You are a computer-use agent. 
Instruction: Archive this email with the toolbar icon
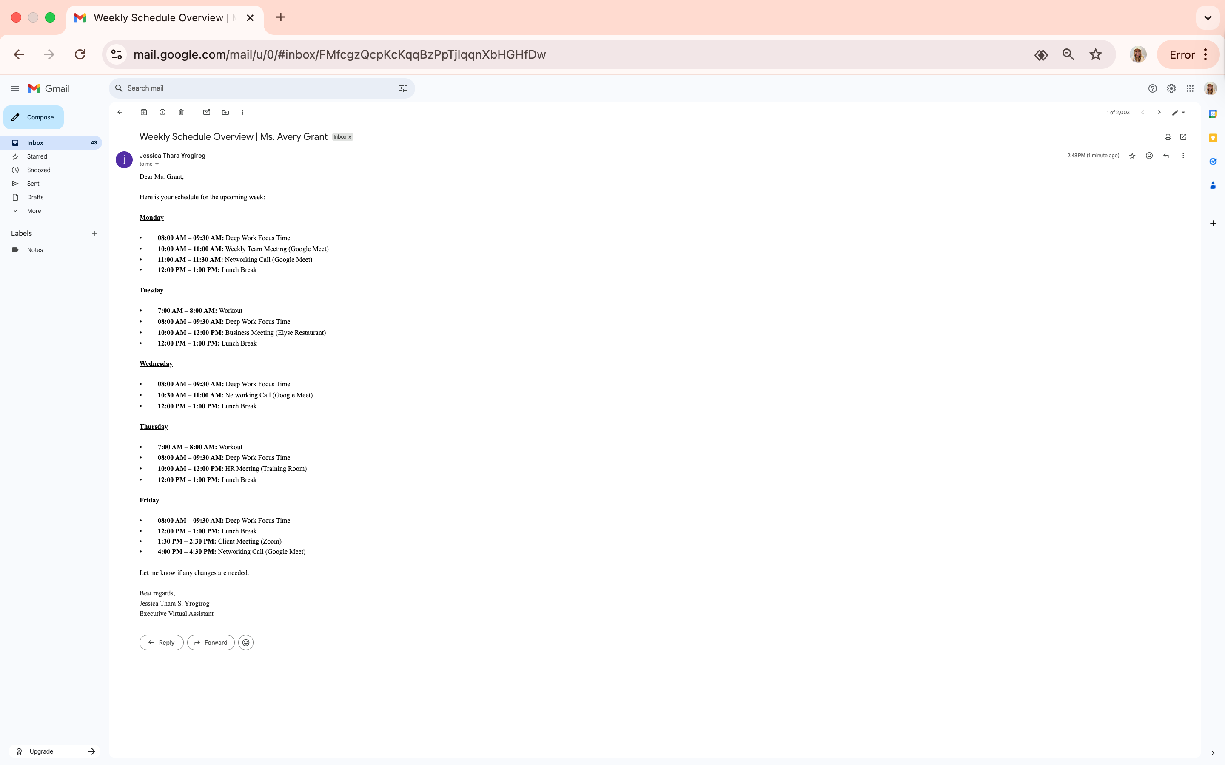pos(144,112)
